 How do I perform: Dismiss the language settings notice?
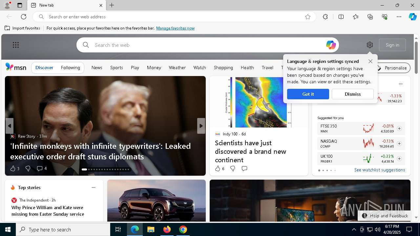[353, 94]
